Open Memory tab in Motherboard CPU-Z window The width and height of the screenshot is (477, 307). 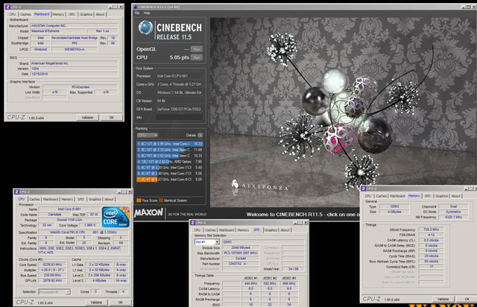point(58,14)
